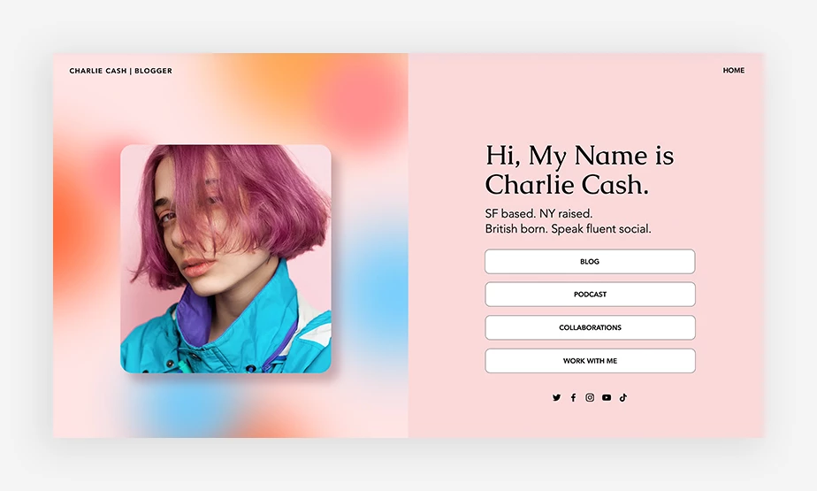Image resolution: width=817 pixels, height=491 pixels.
Task: Click the 'Charlie Cash.' heading line
Action: [x=567, y=184]
